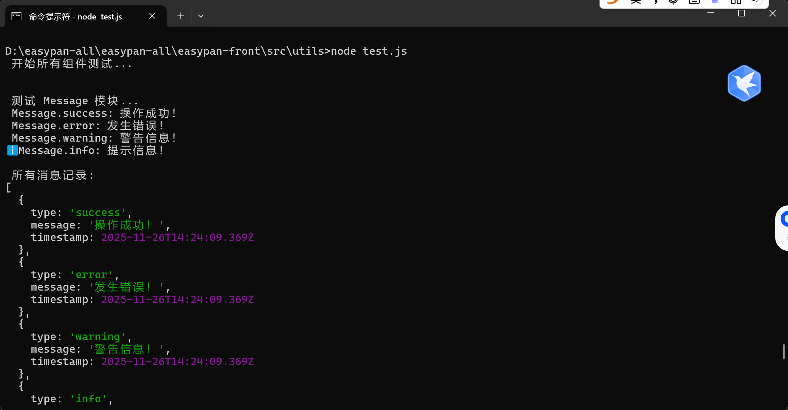The image size is (788, 410).
Task: Minimize the terminal window
Action: click(711, 13)
